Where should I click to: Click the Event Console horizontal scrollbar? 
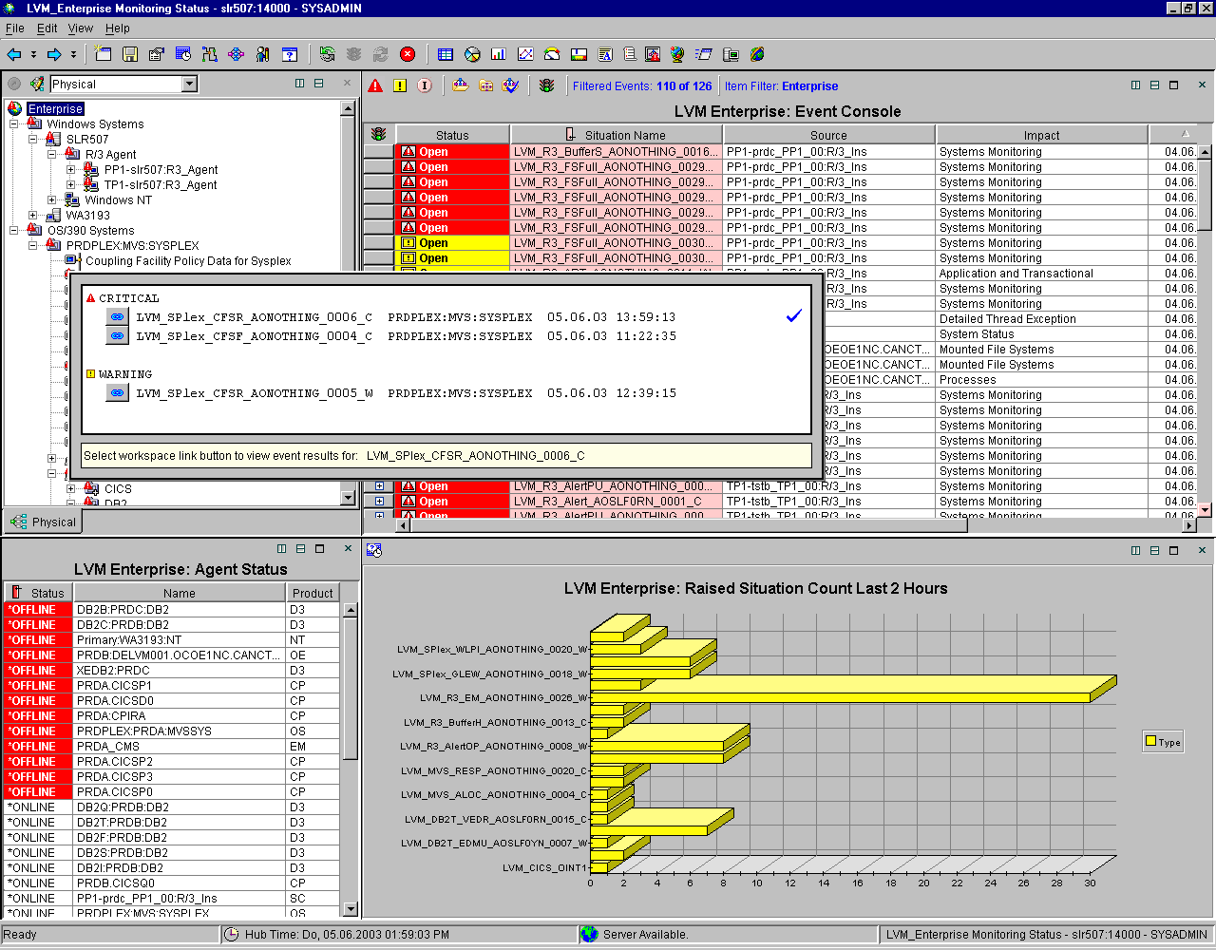794,524
